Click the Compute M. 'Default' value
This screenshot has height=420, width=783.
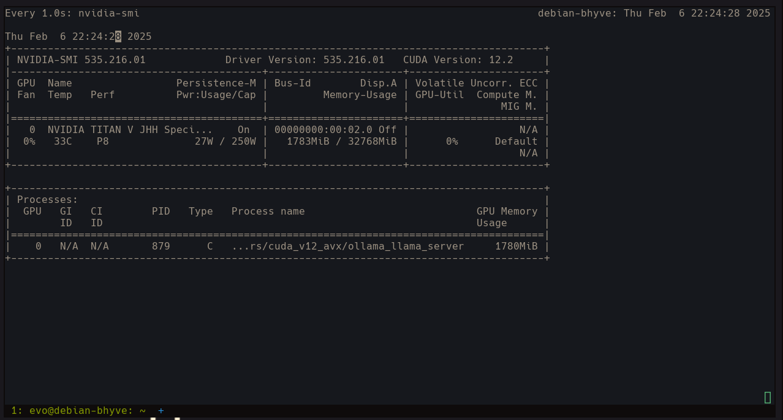point(516,142)
